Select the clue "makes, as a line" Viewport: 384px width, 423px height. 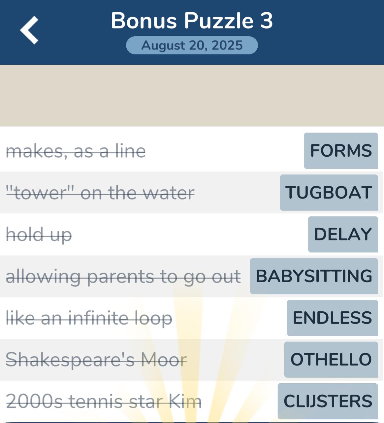point(76,151)
